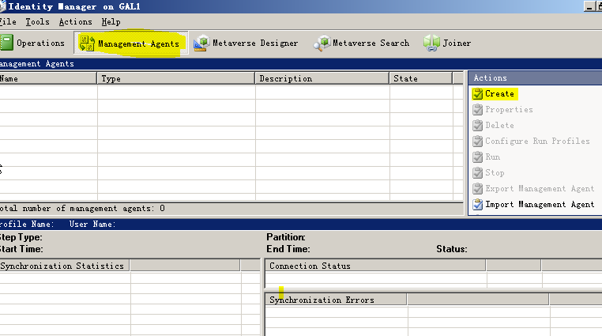This screenshot has width=602, height=336.
Task: Click the Stop action link
Action: pyautogui.click(x=495, y=173)
